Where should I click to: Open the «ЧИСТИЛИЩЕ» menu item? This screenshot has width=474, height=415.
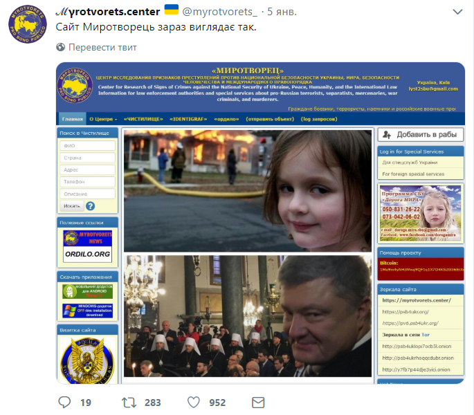143,119
